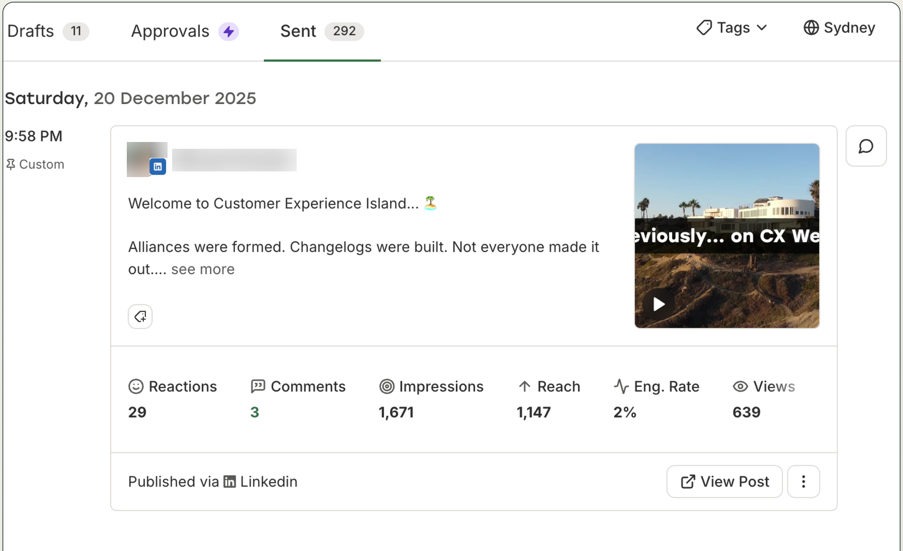This screenshot has width=903, height=551.
Task: Open the comment bubble for the post
Action: (866, 146)
